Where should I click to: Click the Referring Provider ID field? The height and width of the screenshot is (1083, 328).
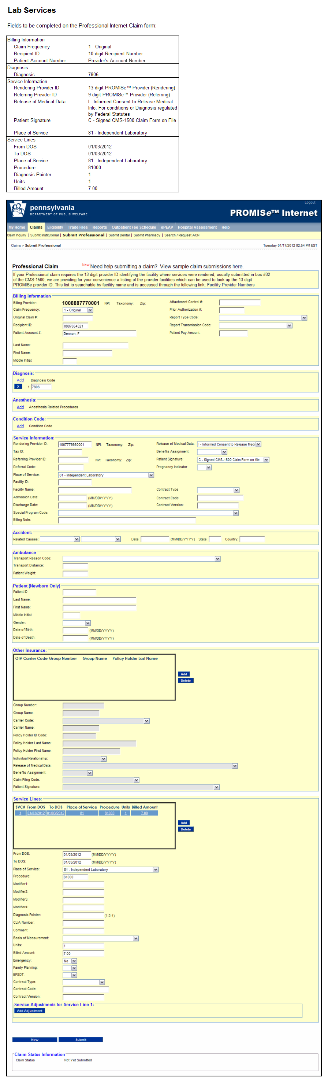[x=73, y=459]
